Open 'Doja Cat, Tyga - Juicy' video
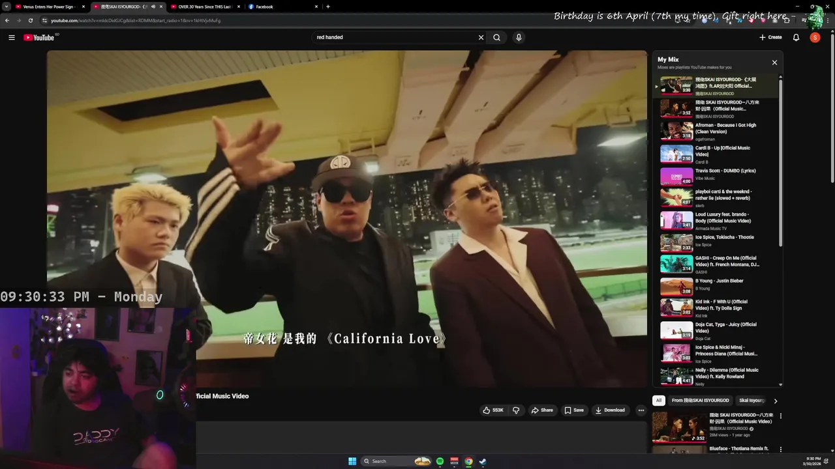Viewport: 835px width, 469px height. pos(716,331)
